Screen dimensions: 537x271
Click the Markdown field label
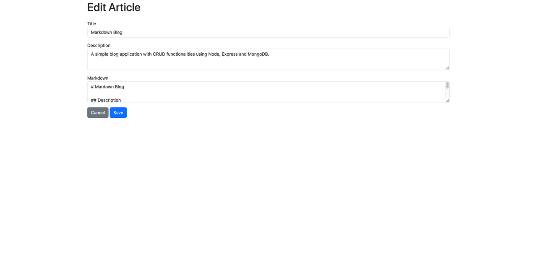point(98,78)
